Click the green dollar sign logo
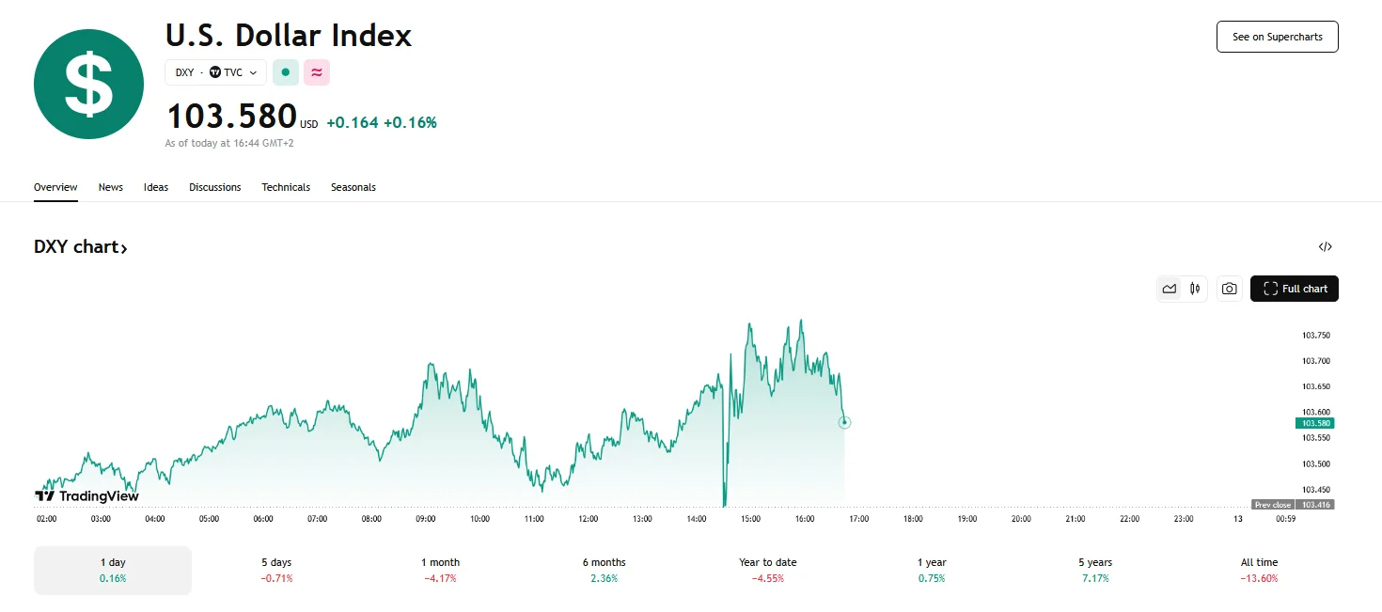This screenshot has height=612, width=1382. point(88,85)
